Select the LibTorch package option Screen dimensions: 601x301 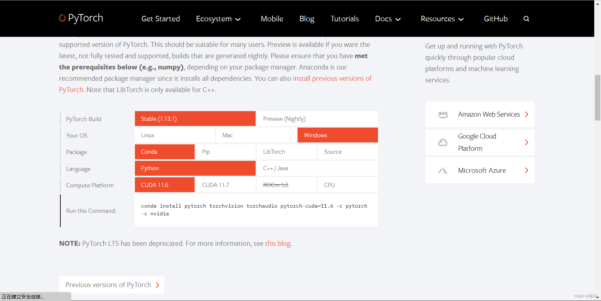pyautogui.click(x=287, y=152)
